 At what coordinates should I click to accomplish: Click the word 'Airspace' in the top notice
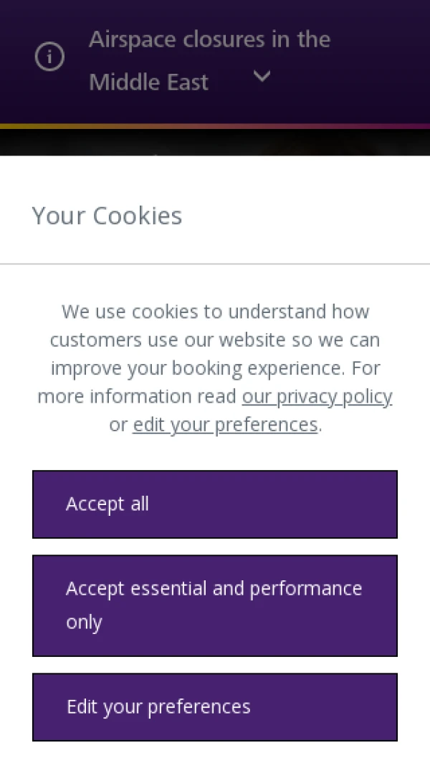(133, 39)
